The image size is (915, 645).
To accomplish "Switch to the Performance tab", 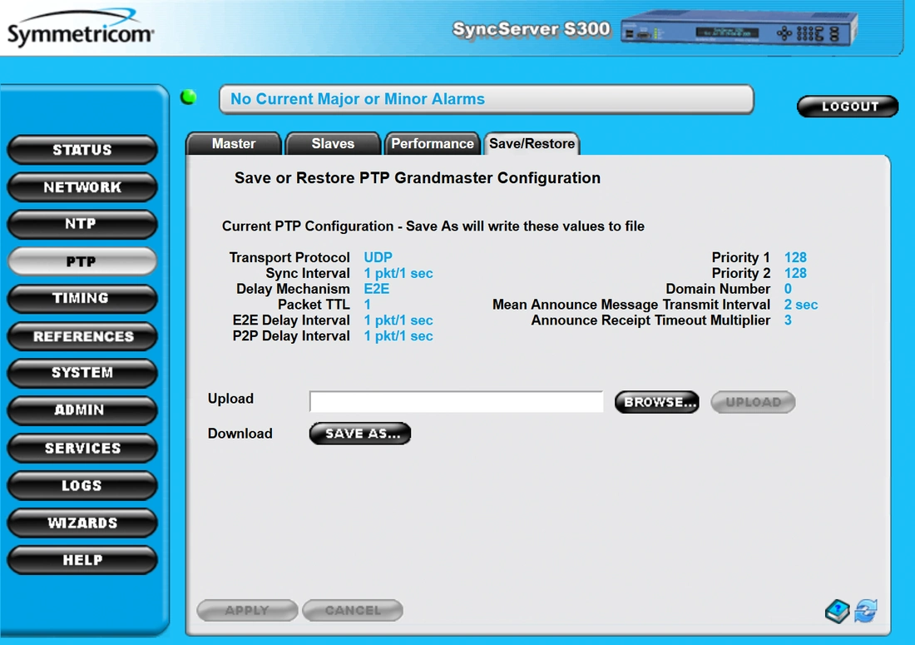I will pyautogui.click(x=433, y=144).
